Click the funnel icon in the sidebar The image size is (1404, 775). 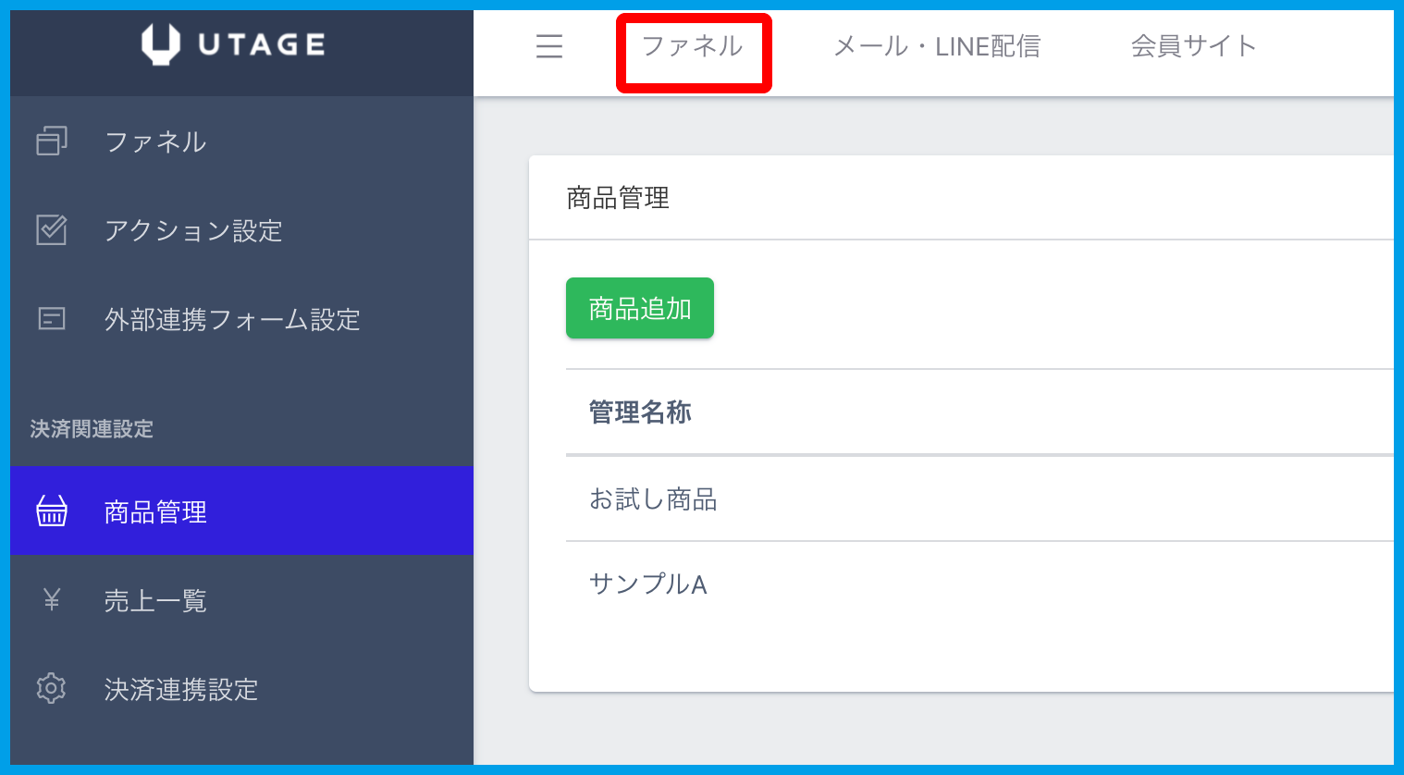52,141
